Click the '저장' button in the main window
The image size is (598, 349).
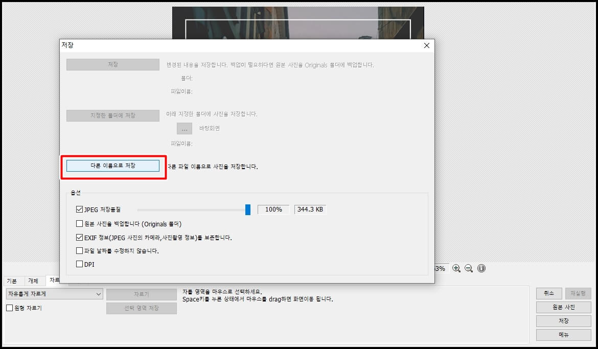click(564, 321)
